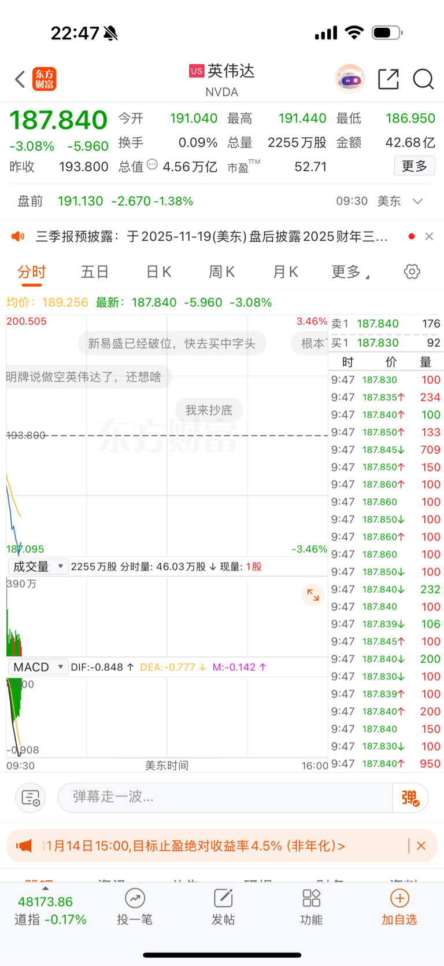
Task: Focus the 弹幕走一波 input field
Action: tap(225, 798)
